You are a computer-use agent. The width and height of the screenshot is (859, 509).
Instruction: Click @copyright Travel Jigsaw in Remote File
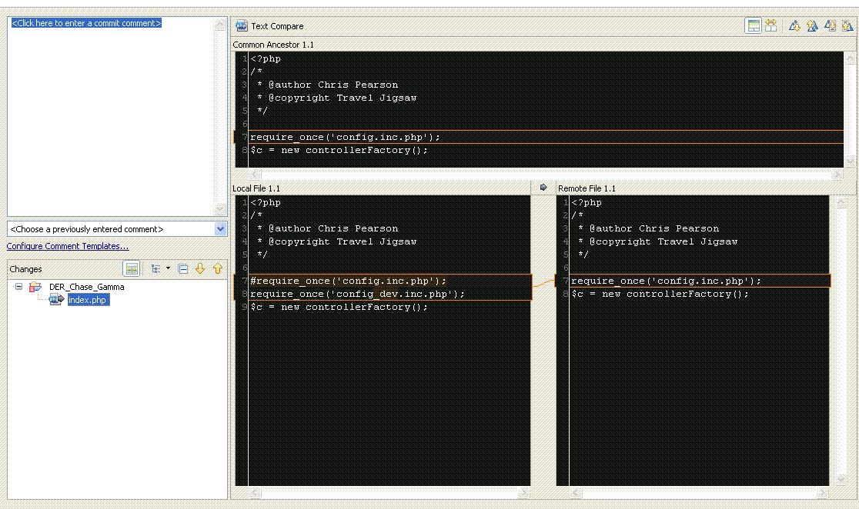click(663, 241)
